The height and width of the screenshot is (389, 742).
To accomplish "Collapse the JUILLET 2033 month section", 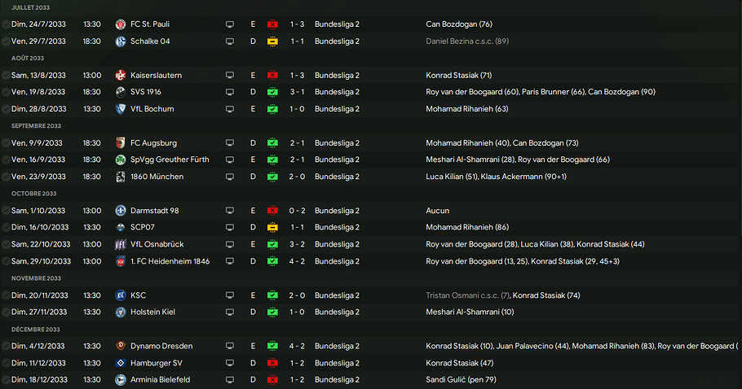I will click(30, 7).
